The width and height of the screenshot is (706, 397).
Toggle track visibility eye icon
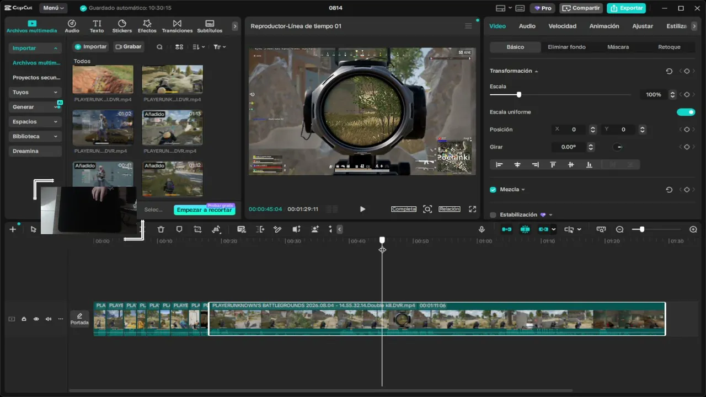click(x=36, y=319)
